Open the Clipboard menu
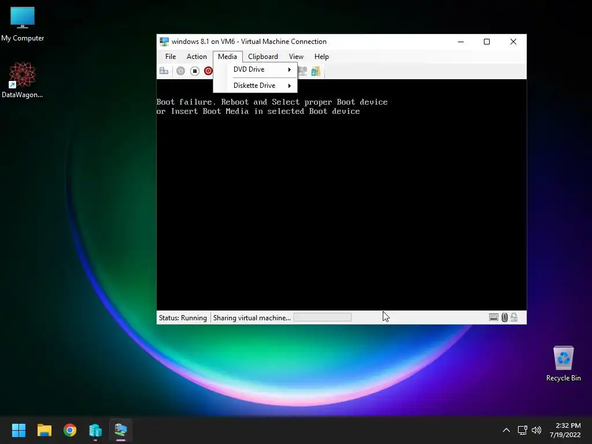The height and width of the screenshot is (444, 592). pyautogui.click(x=263, y=57)
